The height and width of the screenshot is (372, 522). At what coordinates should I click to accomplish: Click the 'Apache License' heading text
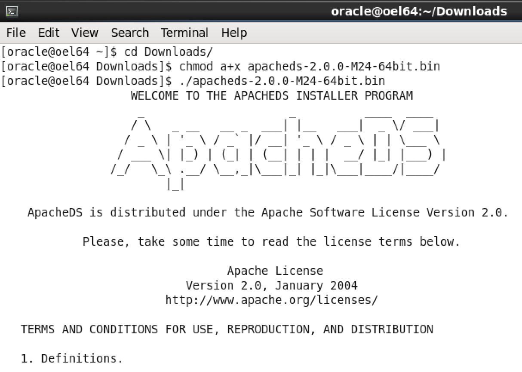275,271
